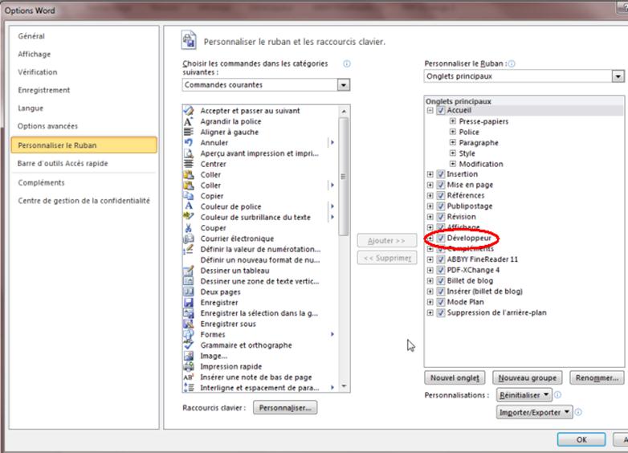
Task: Disable the Mode Plan checkbox
Action: pos(440,302)
